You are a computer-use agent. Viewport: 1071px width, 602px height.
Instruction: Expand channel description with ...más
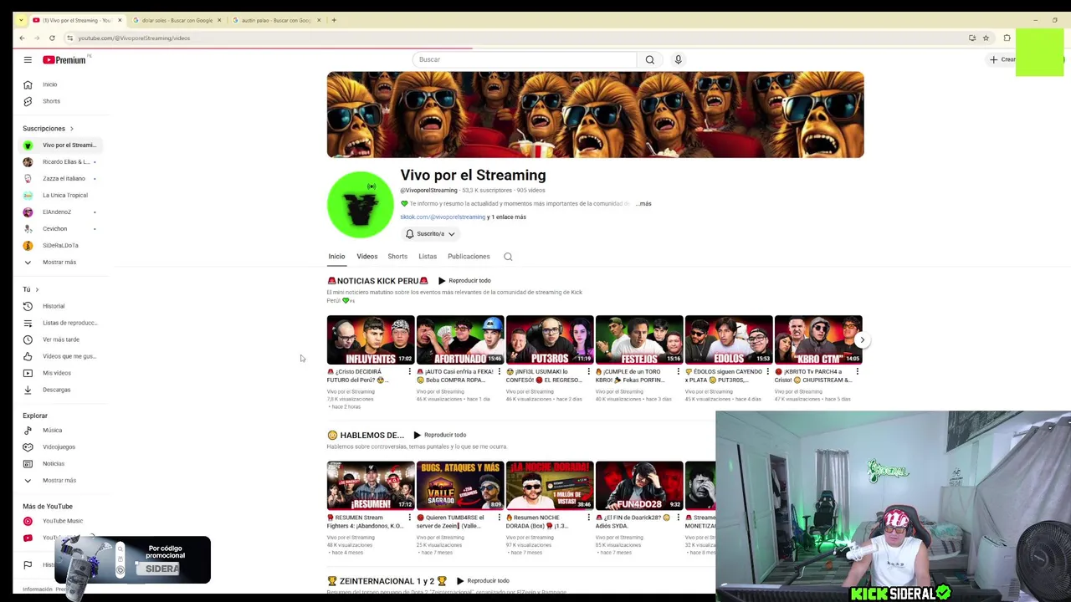(x=643, y=203)
